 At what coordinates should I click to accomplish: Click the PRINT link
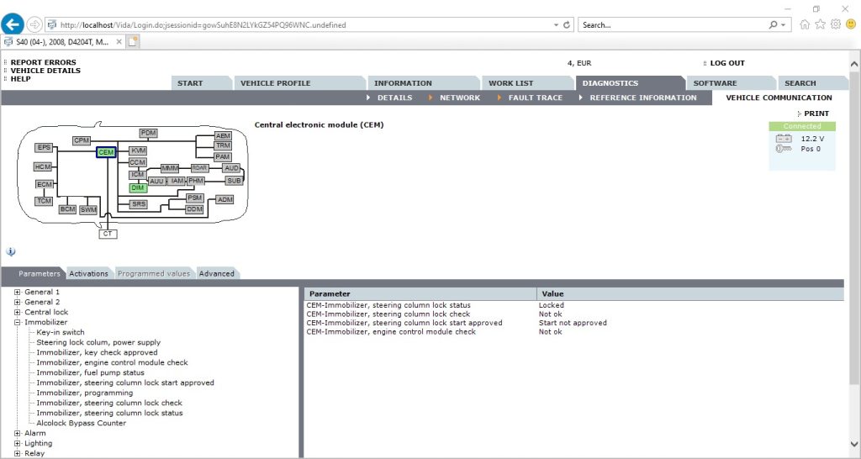pos(816,113)
